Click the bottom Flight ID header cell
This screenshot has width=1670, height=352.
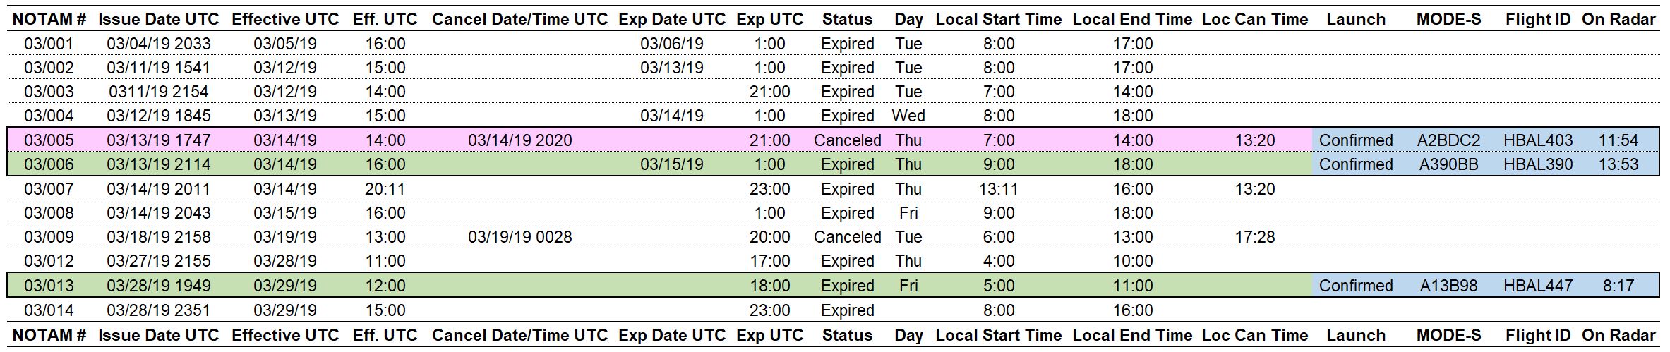coord(1538,335)
